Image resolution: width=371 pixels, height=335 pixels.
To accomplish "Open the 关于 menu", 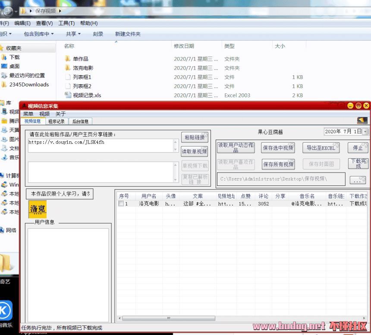I will (x=60, y=114).
